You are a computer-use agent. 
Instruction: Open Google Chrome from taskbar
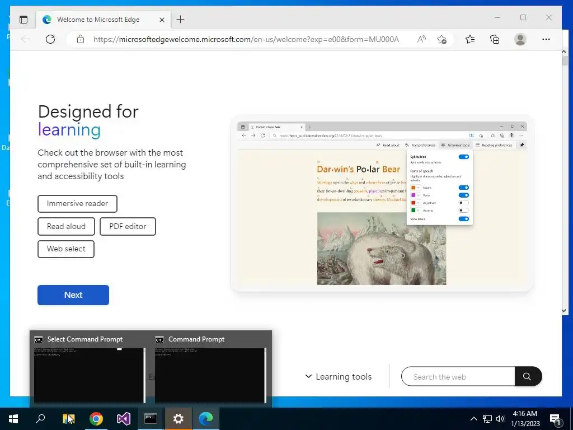tap(96, 419)
